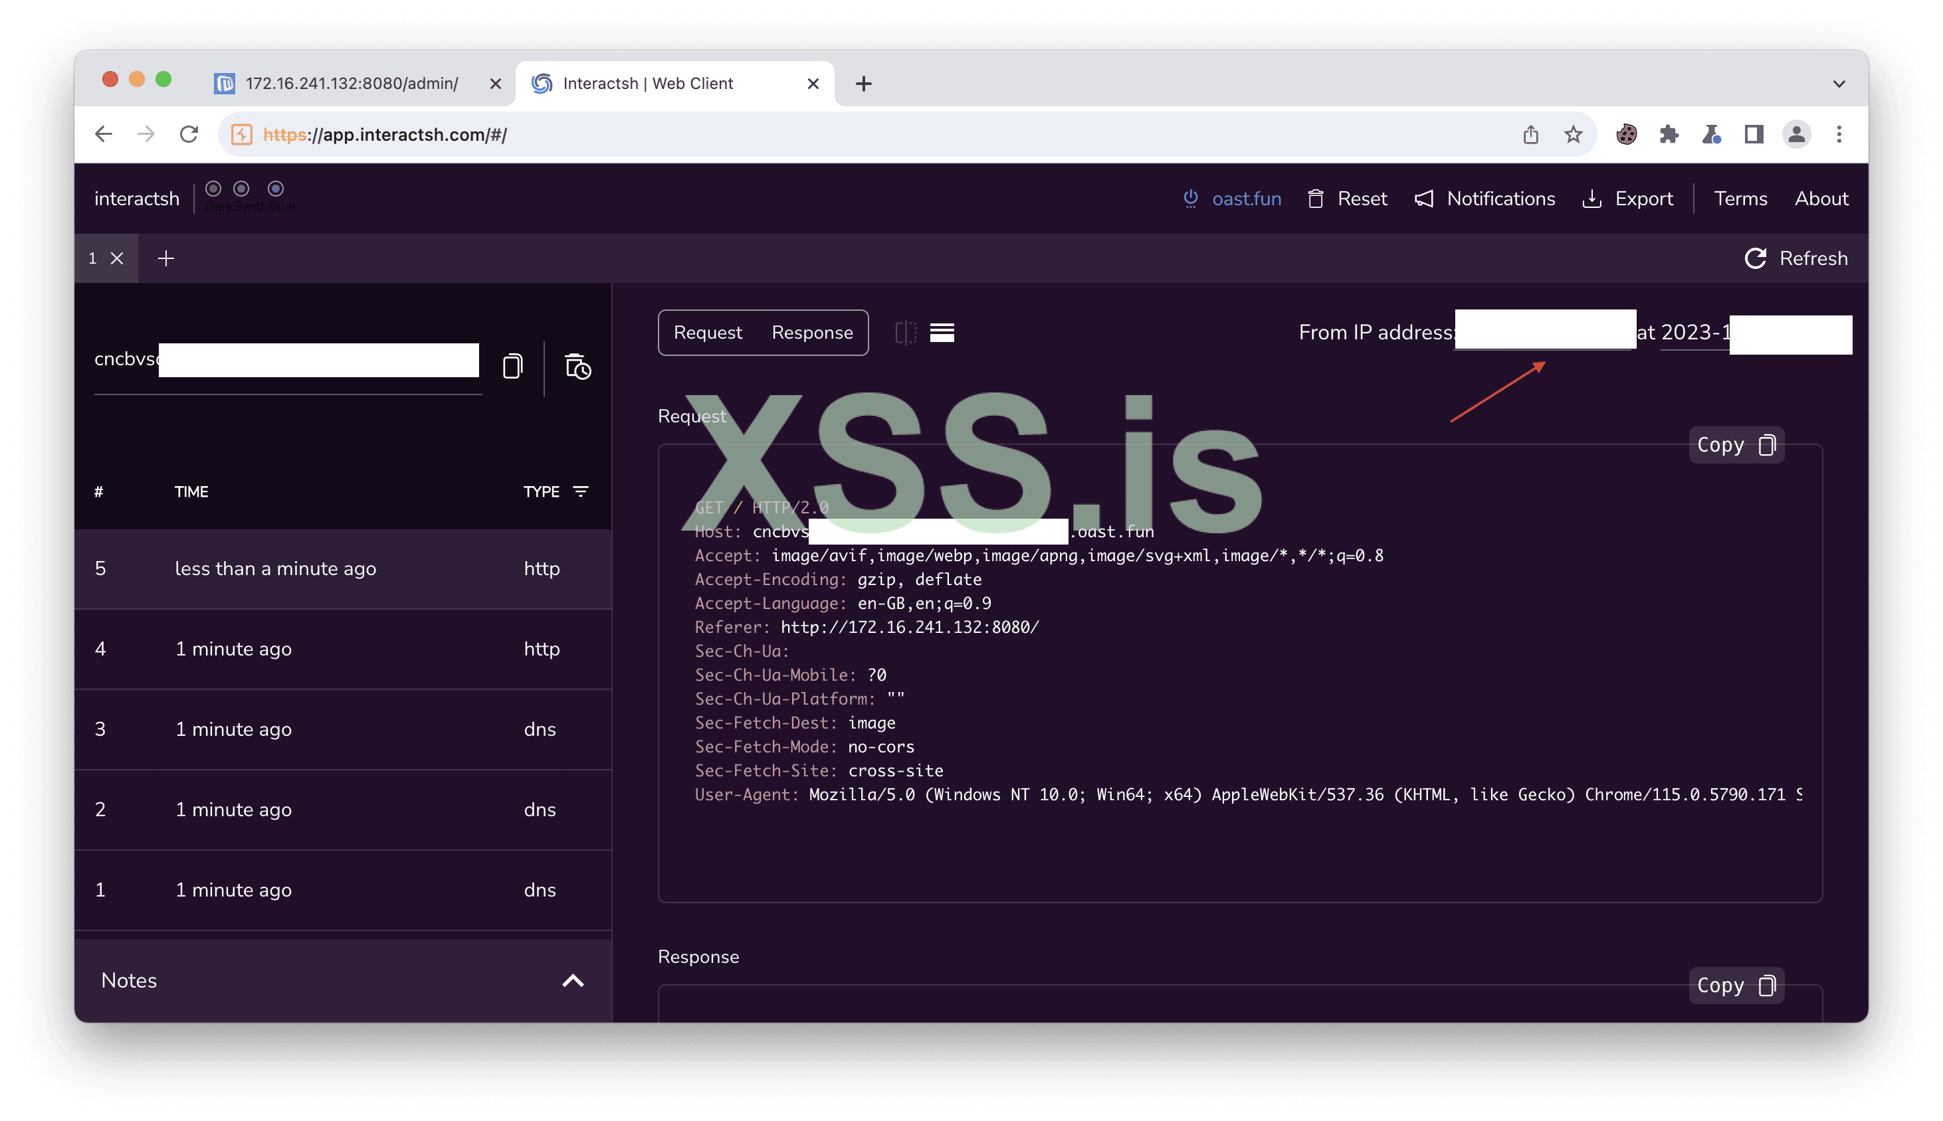Screen dimensions: 1943x1121
Task: Add a new interactsh session tab
Action: (x=165, y=259)
